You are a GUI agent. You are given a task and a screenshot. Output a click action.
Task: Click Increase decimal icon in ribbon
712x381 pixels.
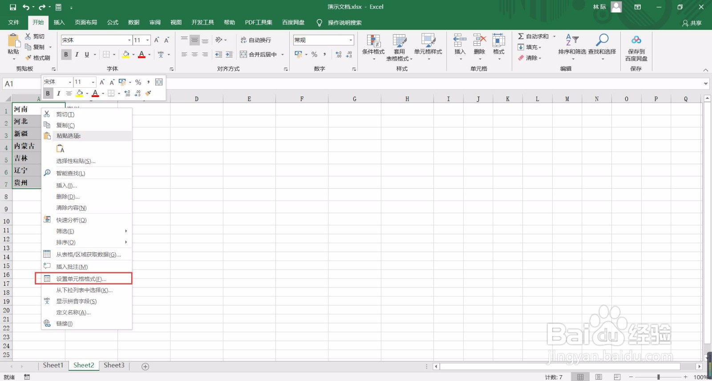coord(339,54)
